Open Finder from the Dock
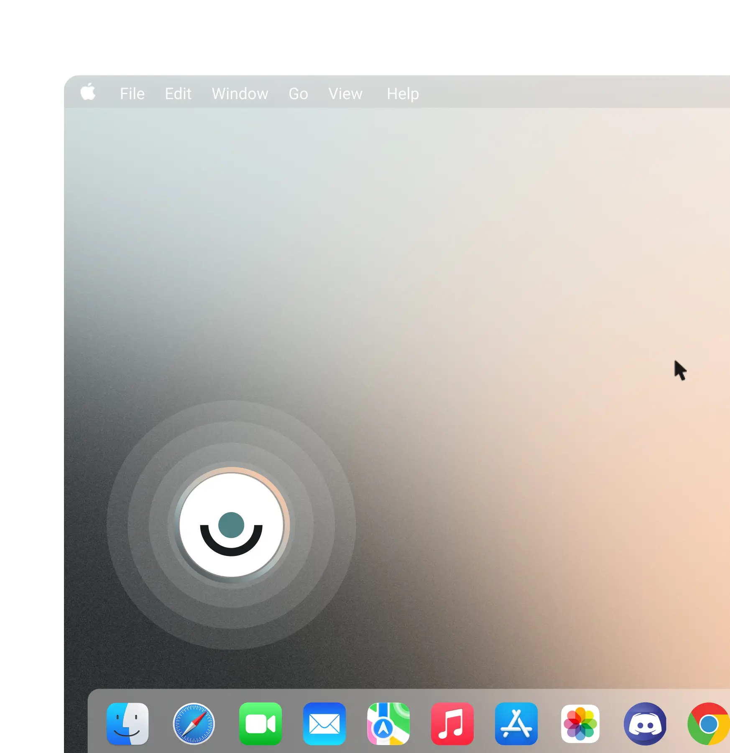 128,724
